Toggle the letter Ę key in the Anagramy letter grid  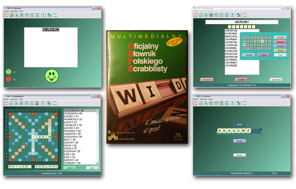pyautogui.click(x=269, y=37)
